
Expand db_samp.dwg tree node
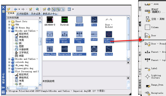tap(9, 65)
